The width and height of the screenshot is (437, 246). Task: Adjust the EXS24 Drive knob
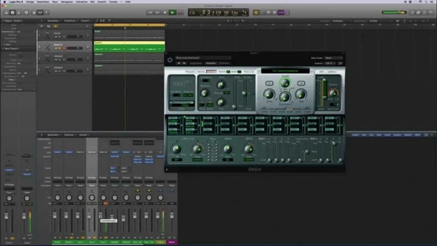[269, 94]
